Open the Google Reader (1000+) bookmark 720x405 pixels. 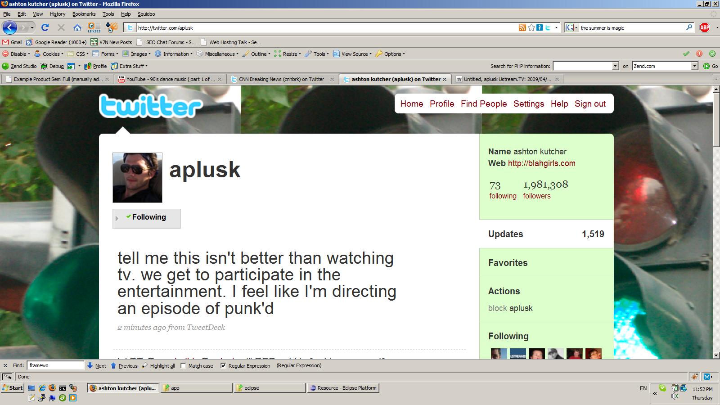(x=56, y=42)
